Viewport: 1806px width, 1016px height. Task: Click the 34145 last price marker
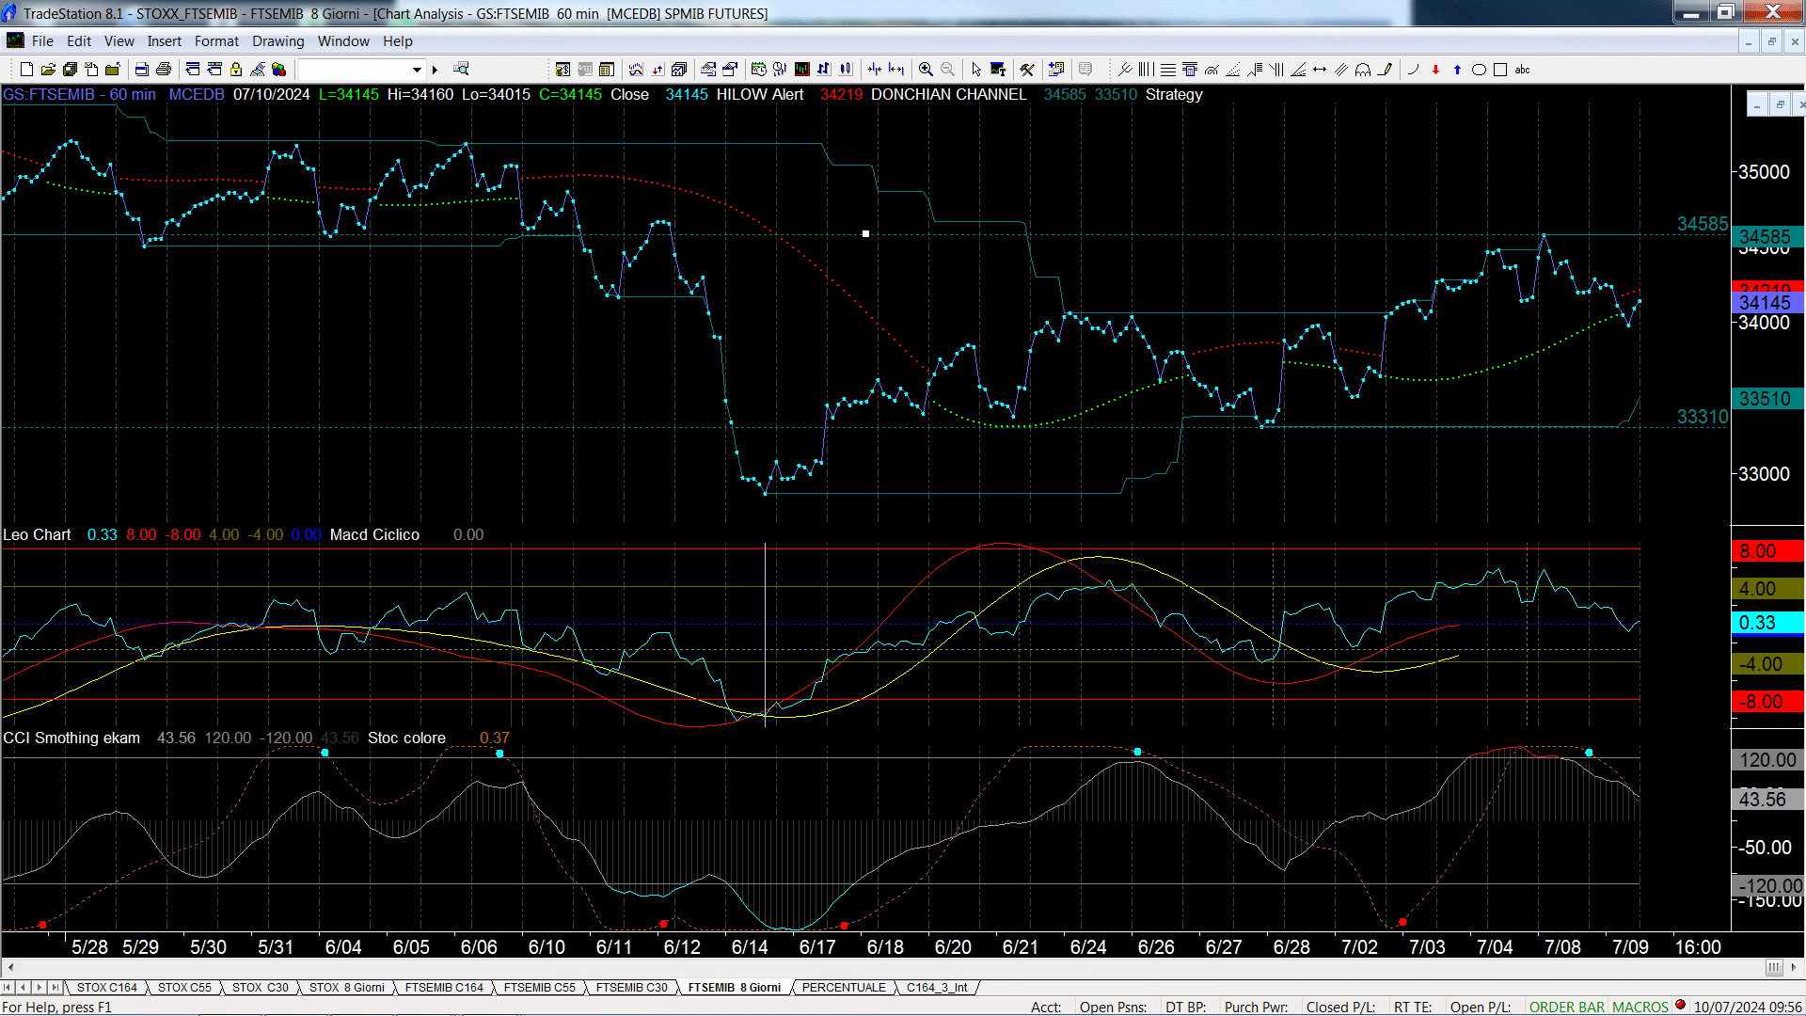[1766, 303]
